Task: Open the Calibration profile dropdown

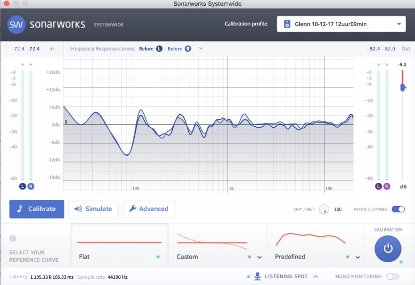Action: (x=341, y=24)
